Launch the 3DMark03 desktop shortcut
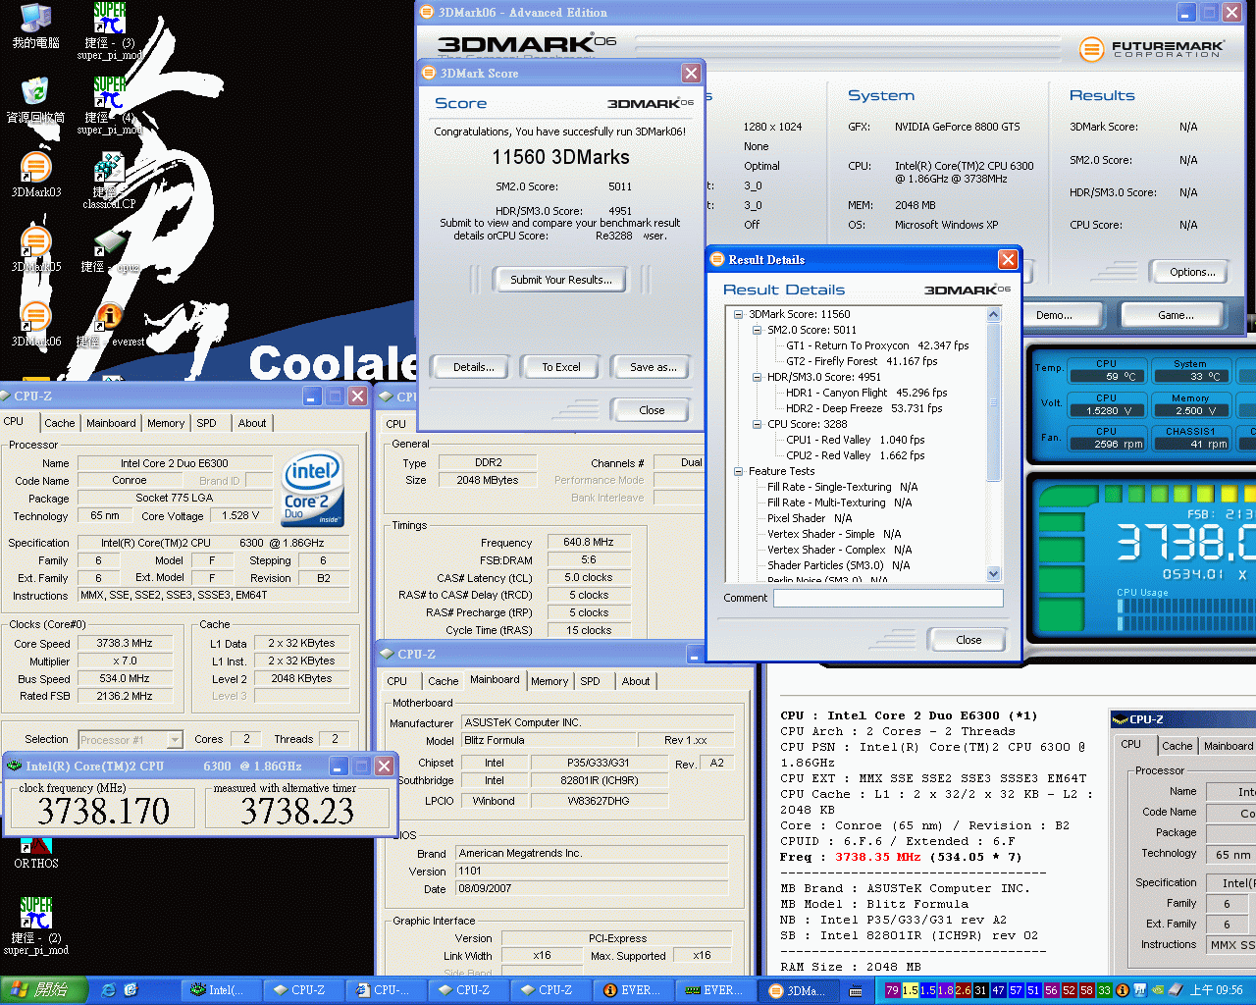 pyautogui.click(x=35, y=176)
